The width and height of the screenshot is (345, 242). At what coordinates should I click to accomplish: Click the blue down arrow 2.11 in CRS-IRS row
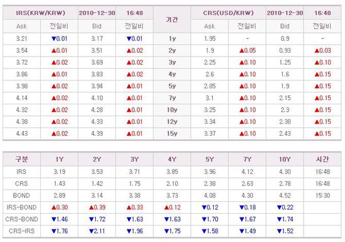click(x=97, y=231)
